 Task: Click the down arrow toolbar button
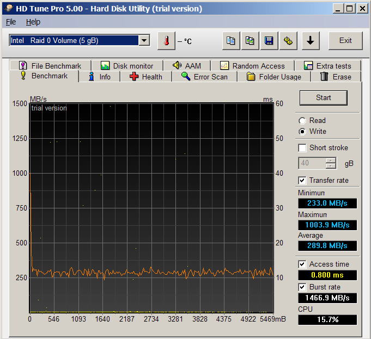click(x=310, y=41)
